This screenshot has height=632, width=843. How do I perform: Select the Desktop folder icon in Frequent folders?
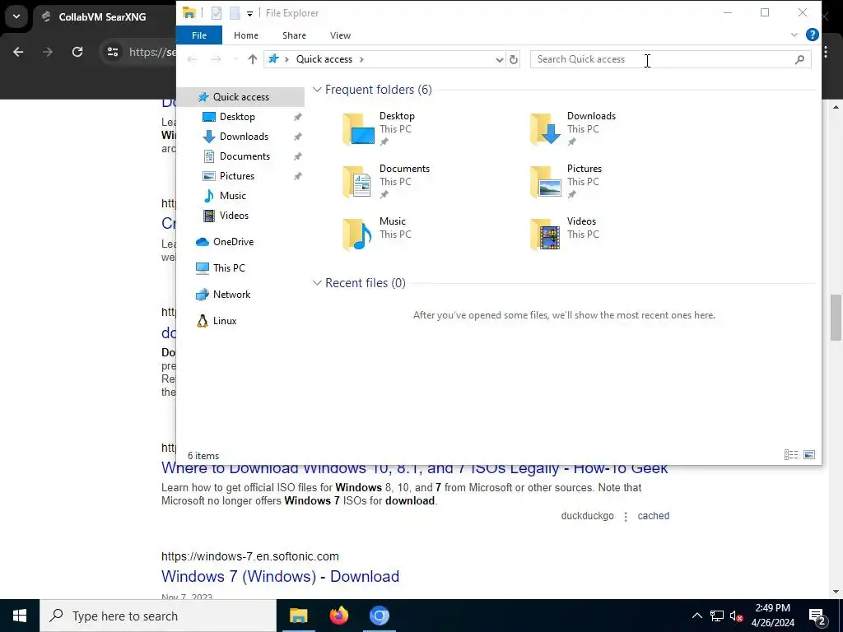click(x=359, y=129)
